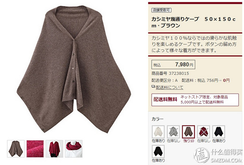
Task: Select the white cape color swatch
Action: (158, 132)
